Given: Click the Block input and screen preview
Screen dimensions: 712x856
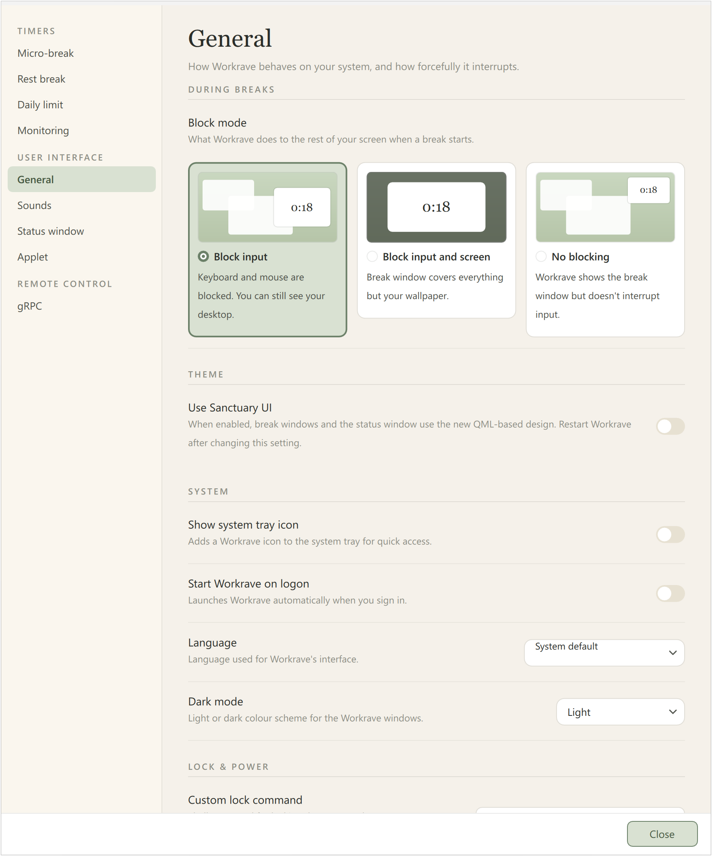Looking at the screenshot, I should pos(436,207).
